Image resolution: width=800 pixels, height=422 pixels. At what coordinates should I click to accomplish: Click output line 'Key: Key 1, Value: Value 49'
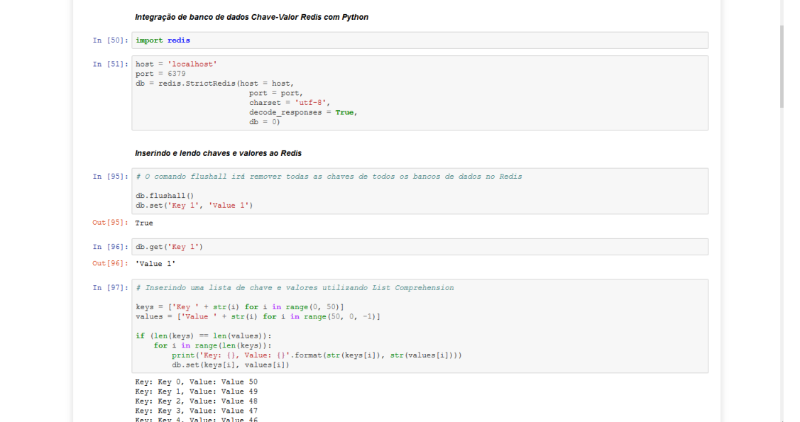[x=197, y=392]
